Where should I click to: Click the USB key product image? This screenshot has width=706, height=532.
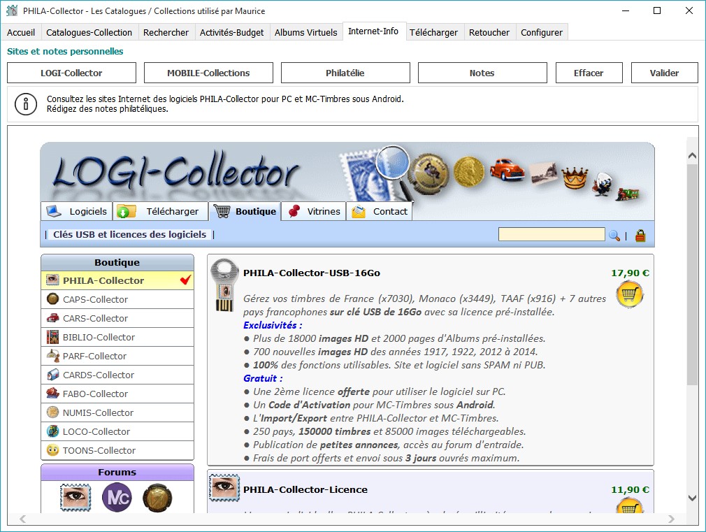(224, 285)
